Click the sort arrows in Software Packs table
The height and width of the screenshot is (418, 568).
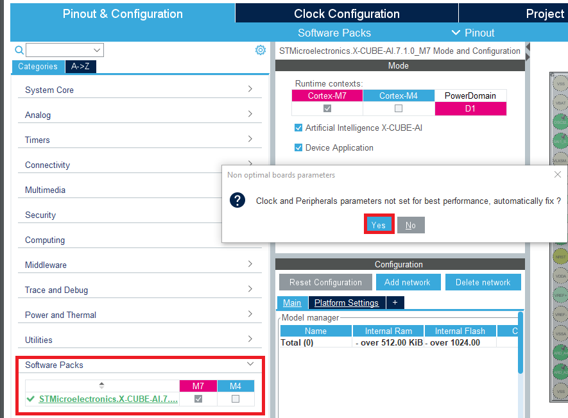(102, 385)
